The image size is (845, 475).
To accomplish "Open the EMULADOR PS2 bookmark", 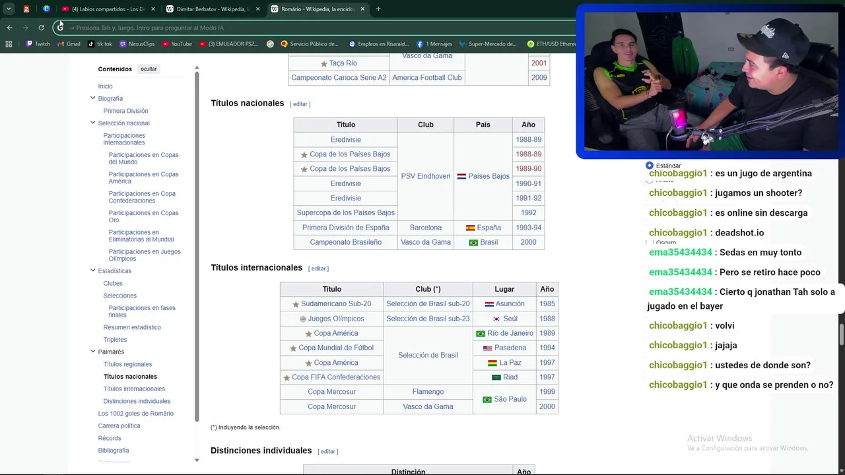I will coord(228,44).
